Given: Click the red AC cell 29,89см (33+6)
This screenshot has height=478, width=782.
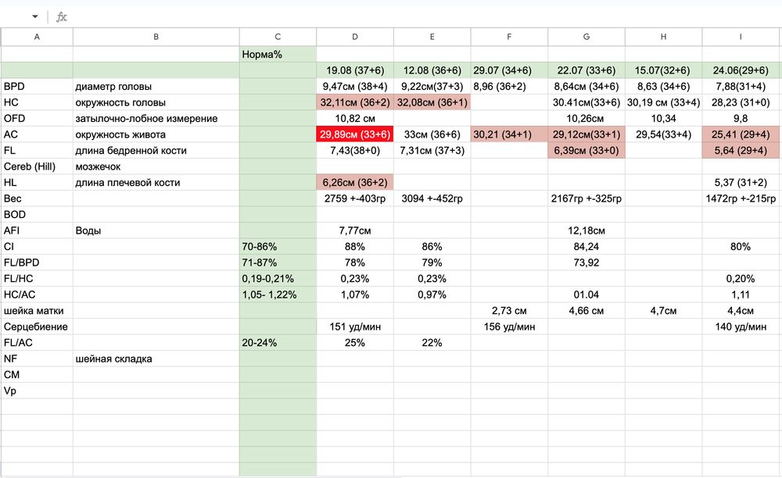Looking at the screenshot, I should point(355,134).
